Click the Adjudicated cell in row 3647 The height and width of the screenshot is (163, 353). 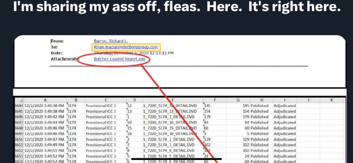(284, 122)
